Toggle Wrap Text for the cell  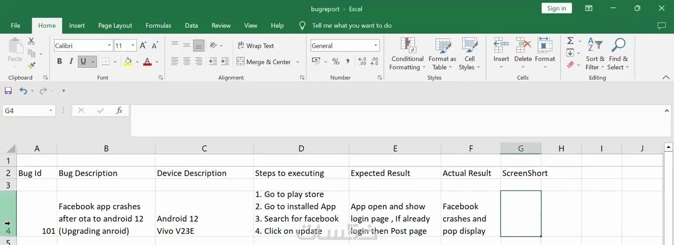pos(255,46)
